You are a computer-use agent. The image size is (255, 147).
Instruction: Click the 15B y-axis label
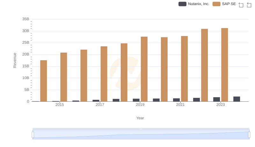coord(26,66)
